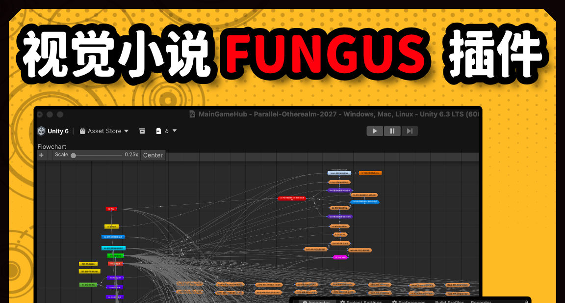The height and width of the screenshot is (303, 565).
Task: Select the dull green block at far left
Action: tap(88, 285)
